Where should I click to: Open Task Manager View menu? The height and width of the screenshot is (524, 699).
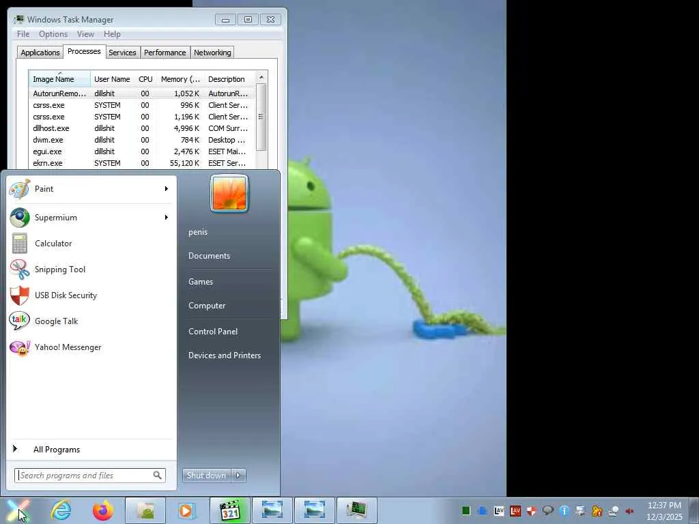[x=85, y=34]
